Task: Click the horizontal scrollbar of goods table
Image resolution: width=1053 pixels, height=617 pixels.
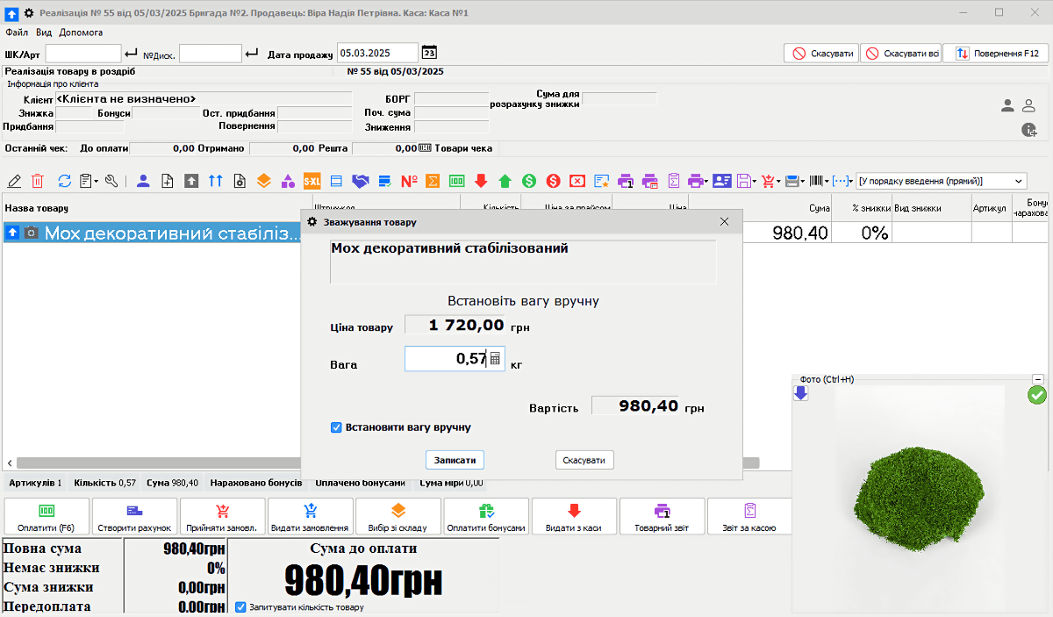Action: [x=158, y=463]
